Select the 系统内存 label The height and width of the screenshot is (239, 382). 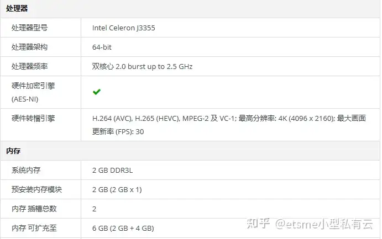(x=26, y=170)
